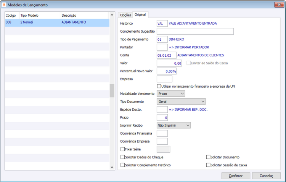Click the '2 Normal' cell in the list
Image resolution: width=286 pixels, height=182 pixels.
(x=27, y=22)
